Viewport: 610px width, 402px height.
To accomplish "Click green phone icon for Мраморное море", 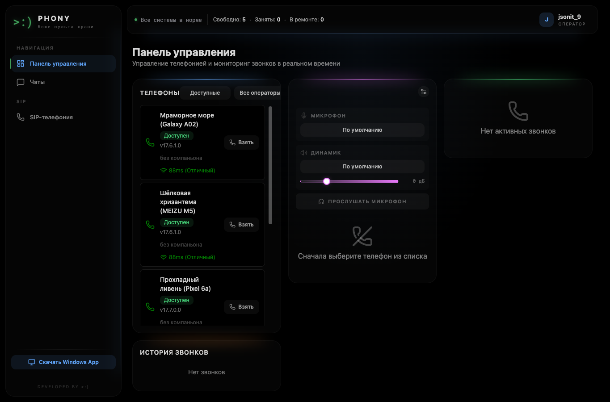I will (x=150, y=142).
